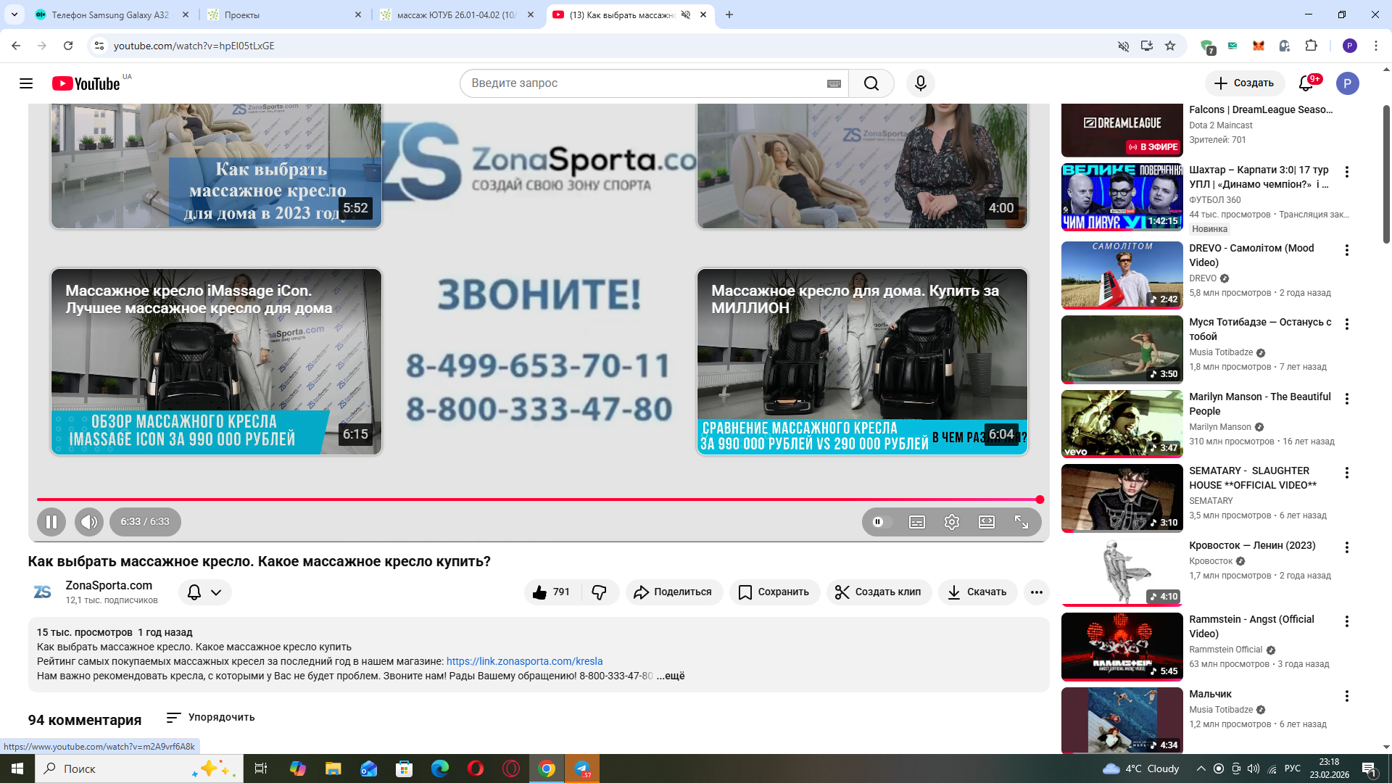Pause the video with the pause button
Image resolution: width=1392 pixels, height=783 pixels.
point(51,522)
